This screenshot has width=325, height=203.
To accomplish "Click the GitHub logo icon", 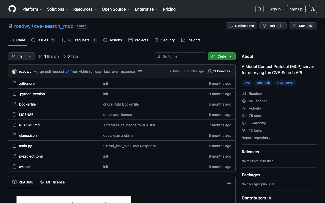I will point(12,9).
